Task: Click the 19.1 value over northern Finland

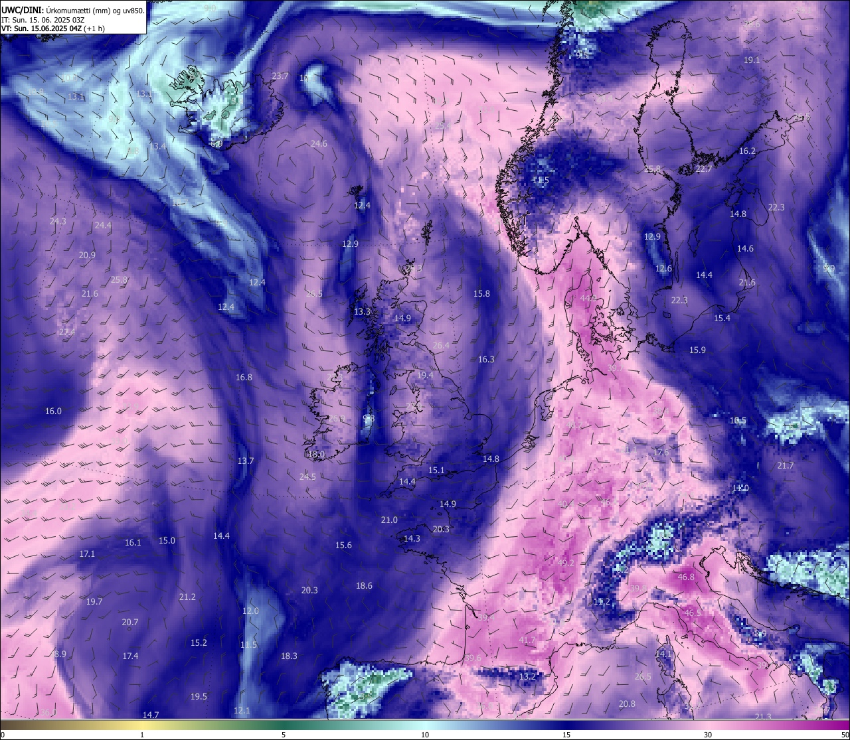Action: pyautogui.click(x=752, y=60)
